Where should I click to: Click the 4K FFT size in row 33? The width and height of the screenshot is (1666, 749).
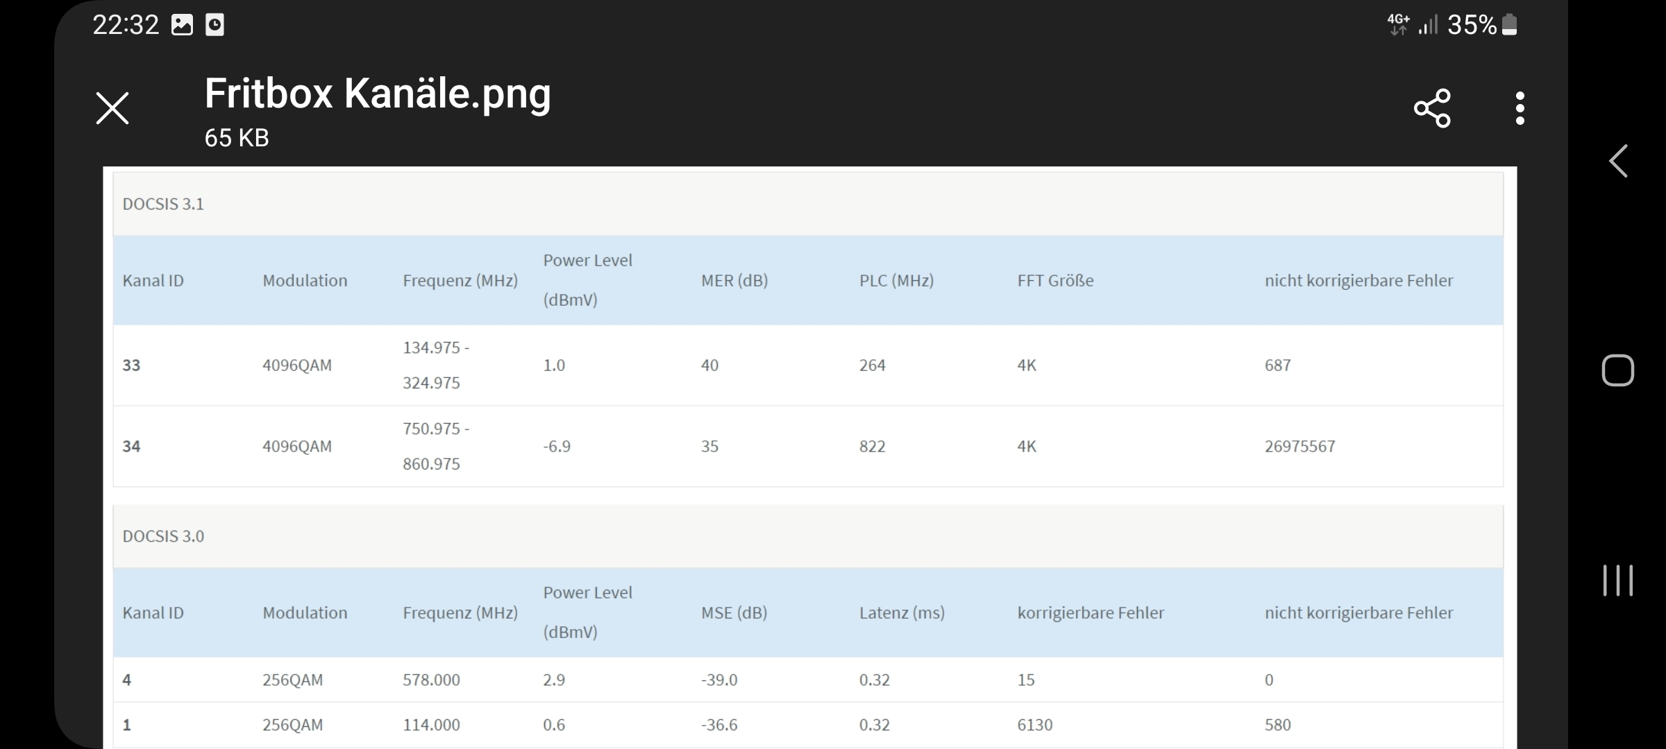1027,365
